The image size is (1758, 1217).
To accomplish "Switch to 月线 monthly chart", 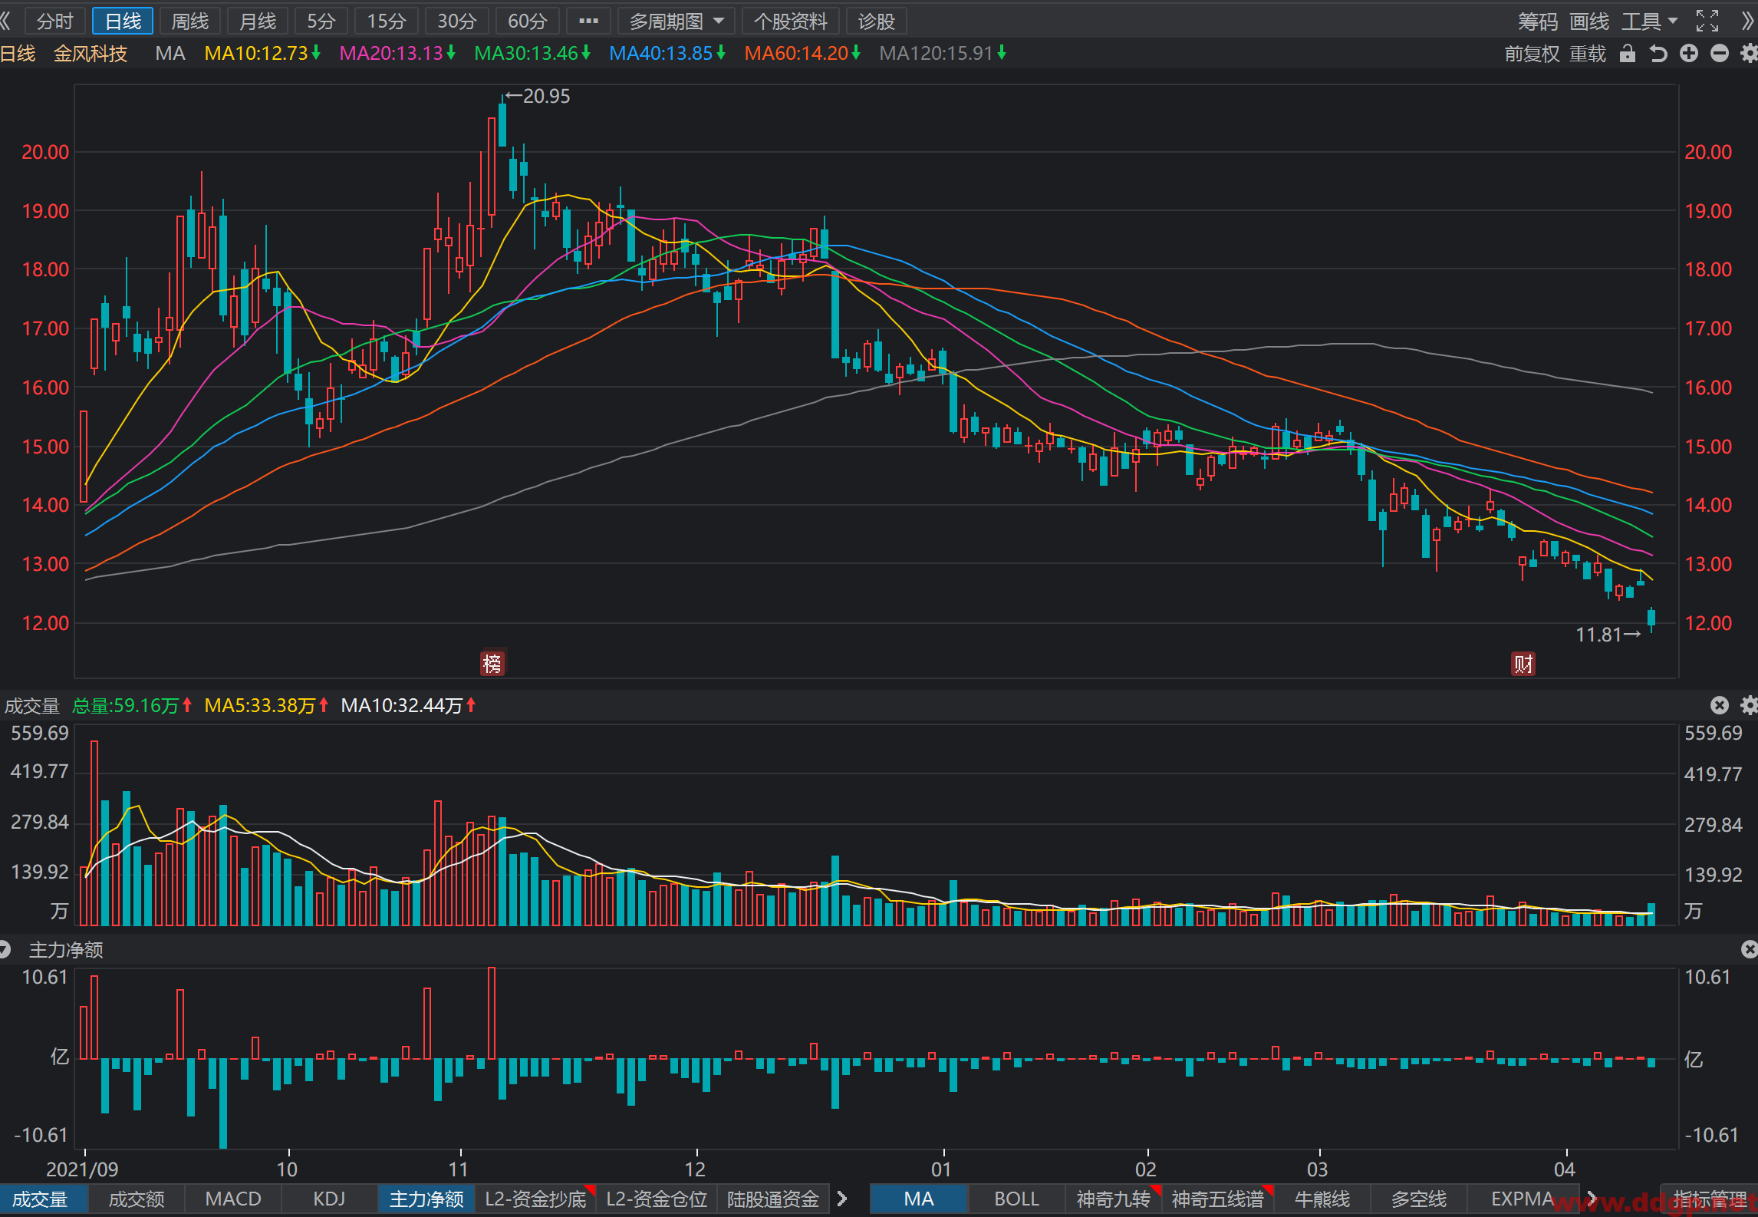I will pos(257,21).
